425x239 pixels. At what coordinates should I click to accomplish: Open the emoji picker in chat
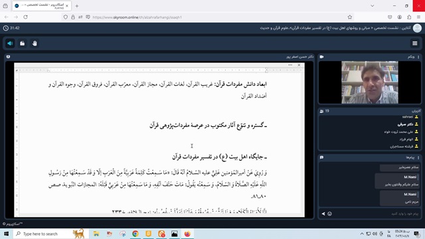(329, 214)
